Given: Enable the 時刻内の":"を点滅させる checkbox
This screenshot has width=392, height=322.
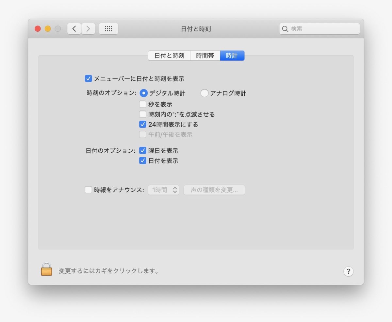Looking at the screenshot, I should coord(143,114).
